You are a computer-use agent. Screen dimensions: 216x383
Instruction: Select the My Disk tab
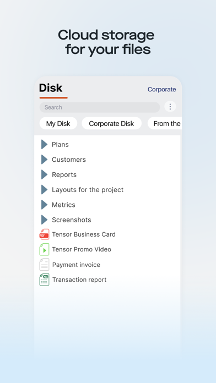tap(58, 123)
